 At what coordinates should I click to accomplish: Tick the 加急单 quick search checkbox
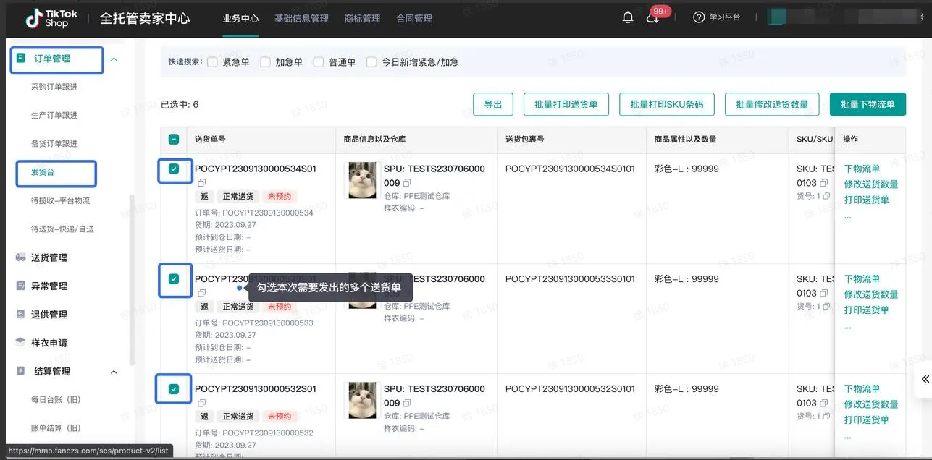[x=265, y=62]
